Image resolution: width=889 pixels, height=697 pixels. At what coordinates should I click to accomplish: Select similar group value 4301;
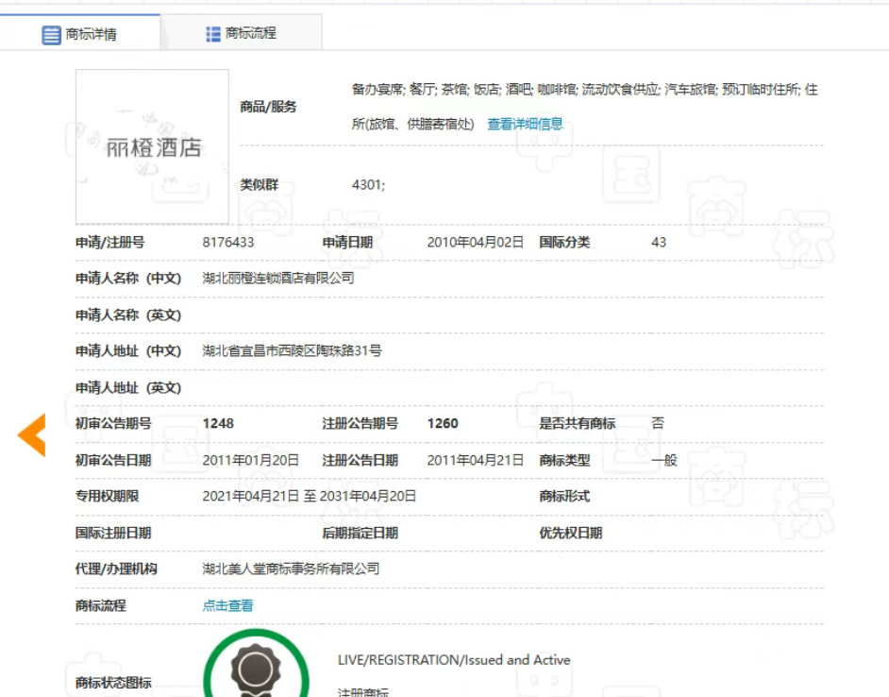coord(368,184)
